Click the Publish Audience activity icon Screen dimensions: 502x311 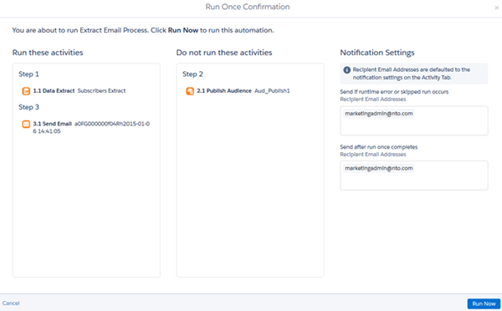pos(190,91)
